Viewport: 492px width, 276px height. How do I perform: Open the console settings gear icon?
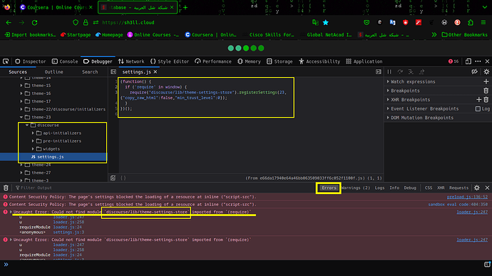pyautogui.click(x=477, y=188)
